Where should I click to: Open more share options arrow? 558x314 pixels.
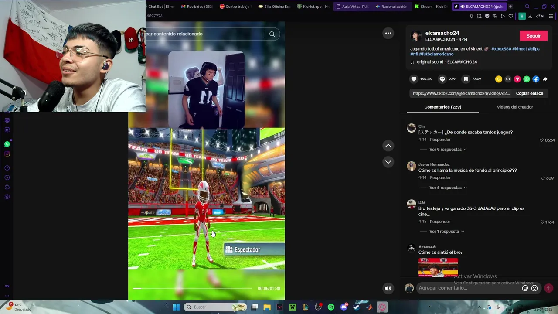point(545,79)
